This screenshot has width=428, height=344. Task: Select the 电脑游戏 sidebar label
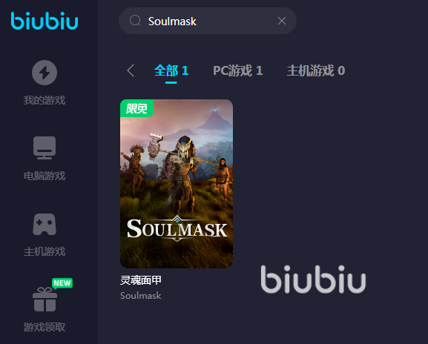pyautogui.click(x=45, y=176)
